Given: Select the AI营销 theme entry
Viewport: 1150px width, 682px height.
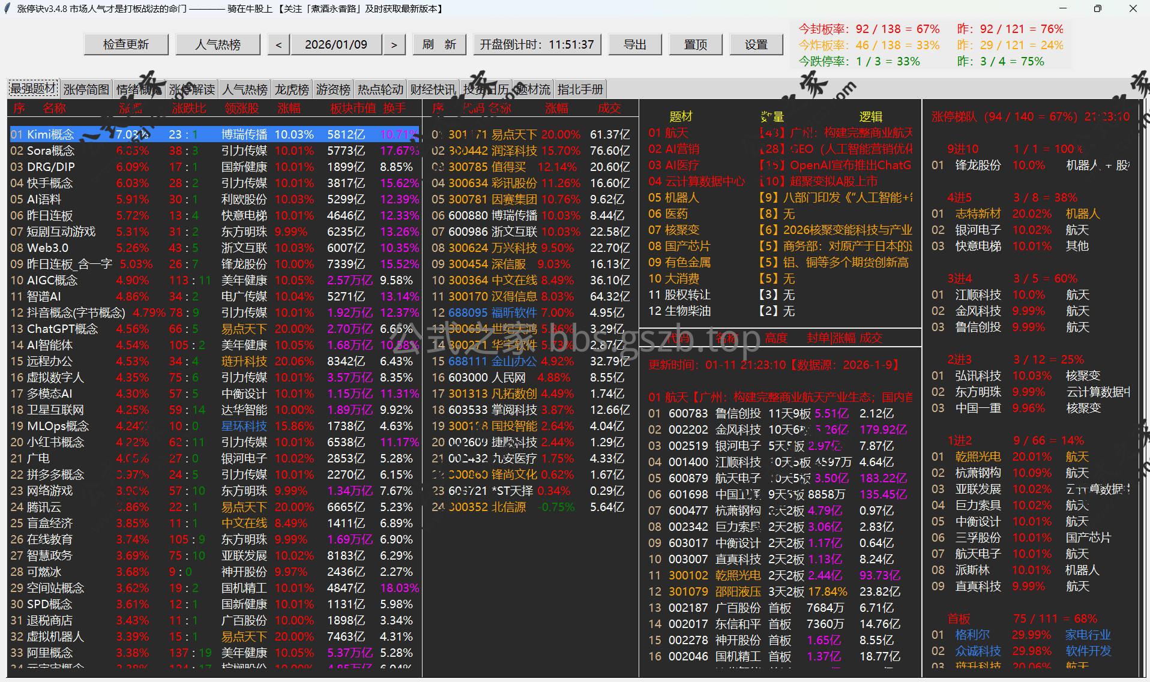Looking at the screenshot, I should pos(780,149).
